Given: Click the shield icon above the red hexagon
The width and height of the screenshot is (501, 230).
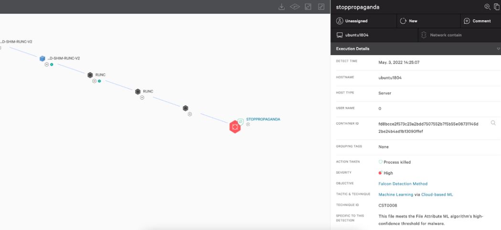Looking at the screenshot, I should coord(241,122).
